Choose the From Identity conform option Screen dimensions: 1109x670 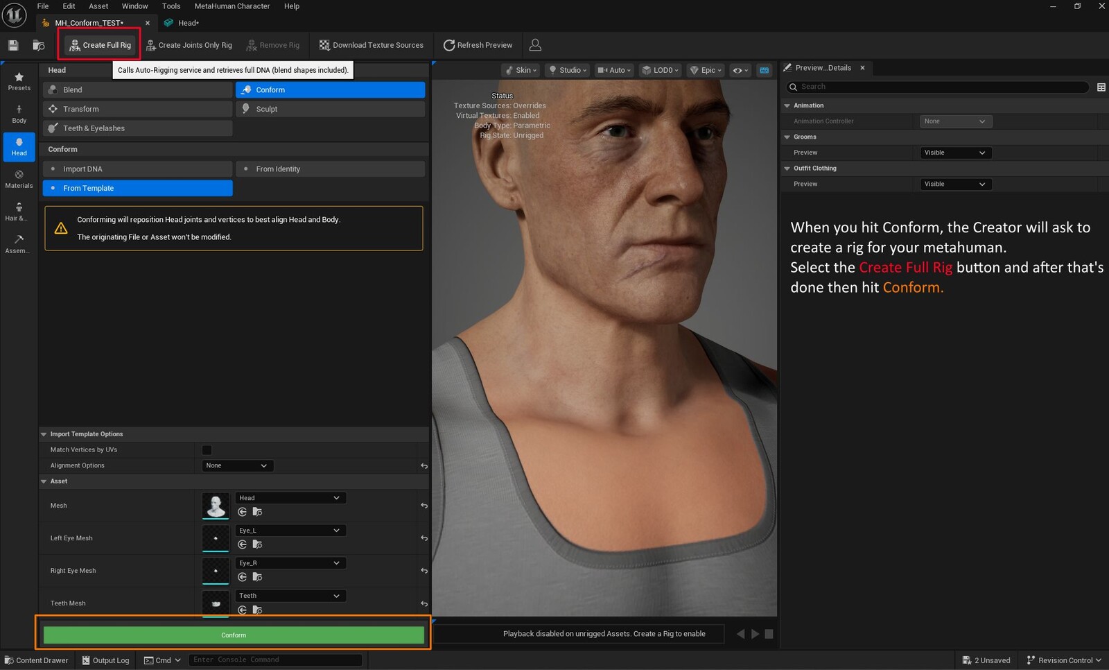point(330,169)
